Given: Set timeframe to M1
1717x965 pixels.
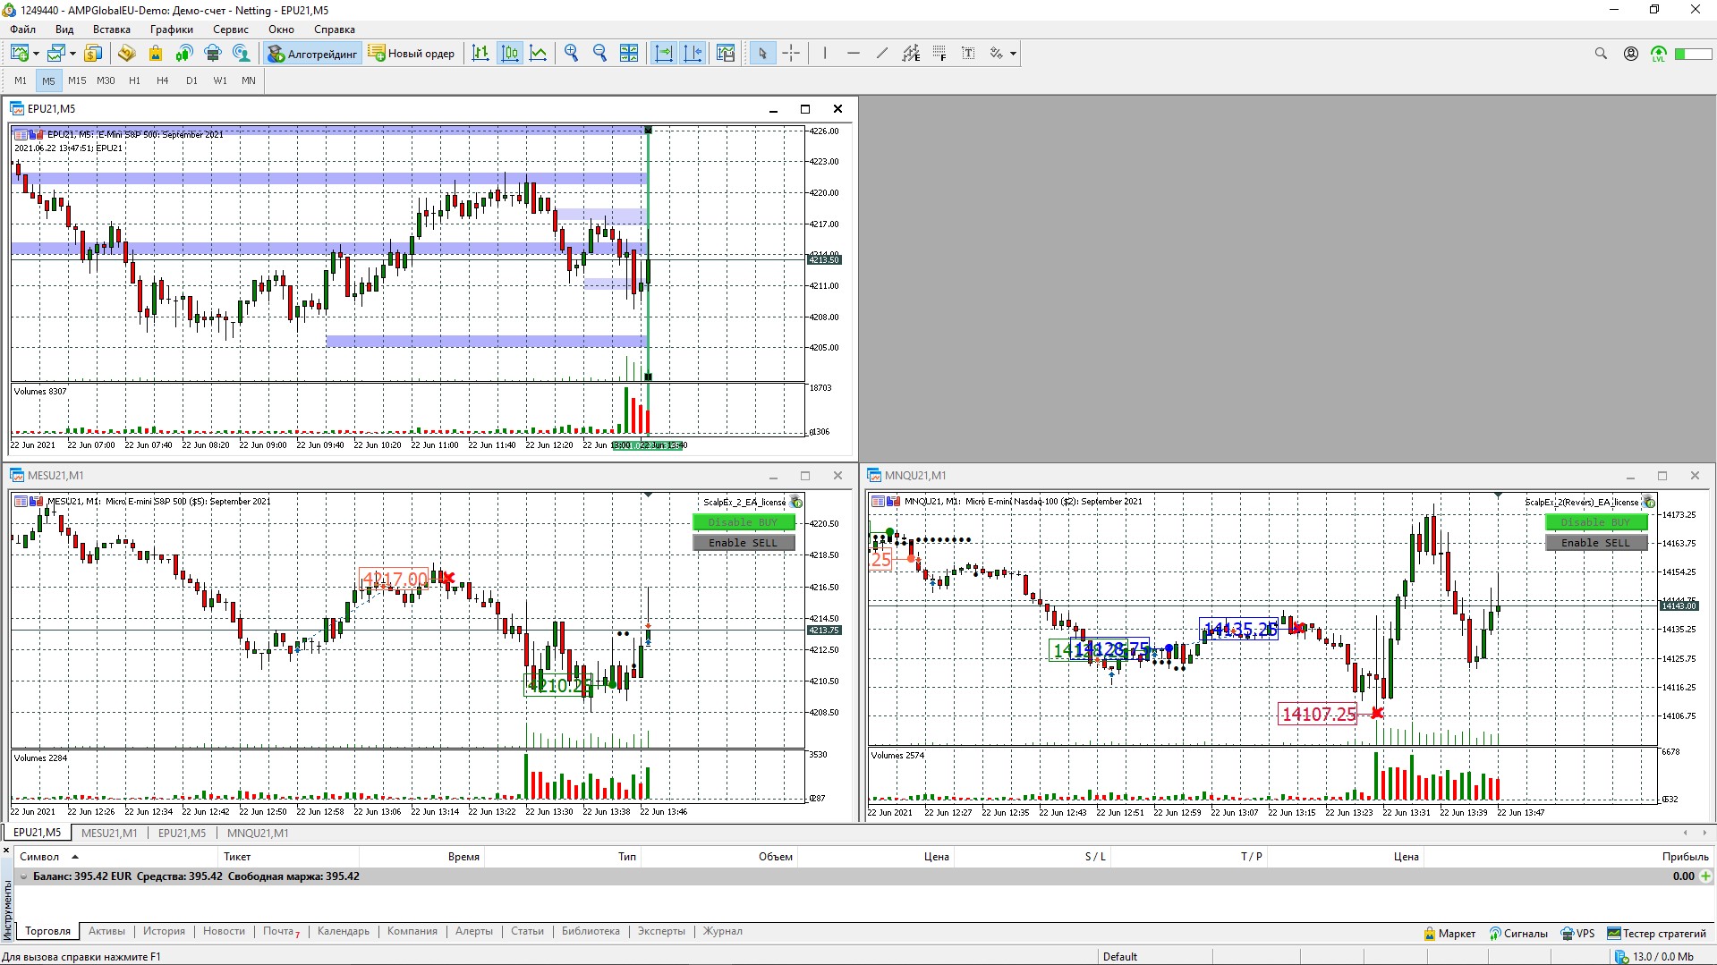Looking at the screenshot, I should click(x=21, y=80).
